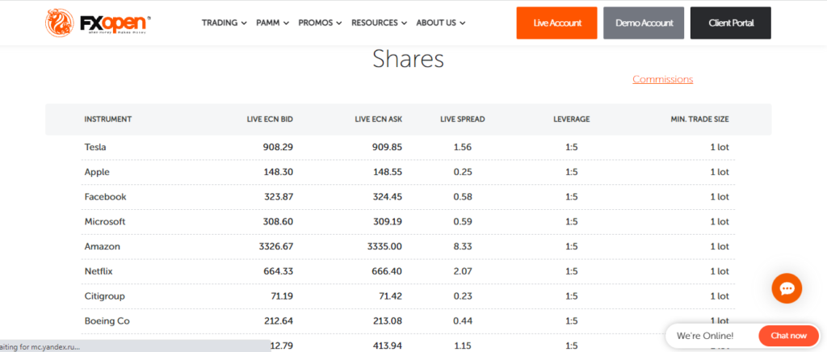827x352 pixels.
Task: Click Facebook bid price 323.87
Action: 279,197
